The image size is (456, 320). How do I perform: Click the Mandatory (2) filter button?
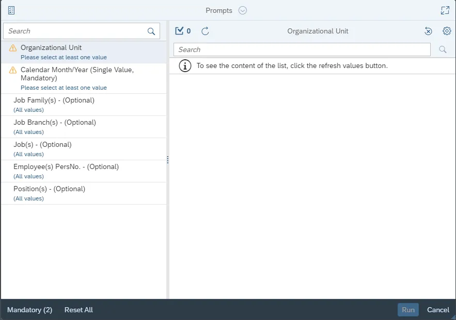click(30, 310)
